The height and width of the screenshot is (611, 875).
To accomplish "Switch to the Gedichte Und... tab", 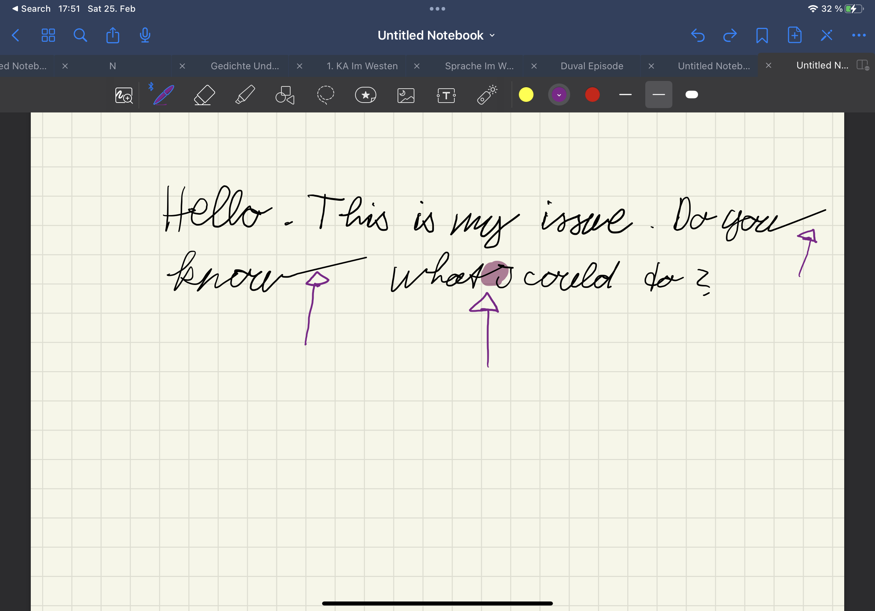I will (245, 66).
